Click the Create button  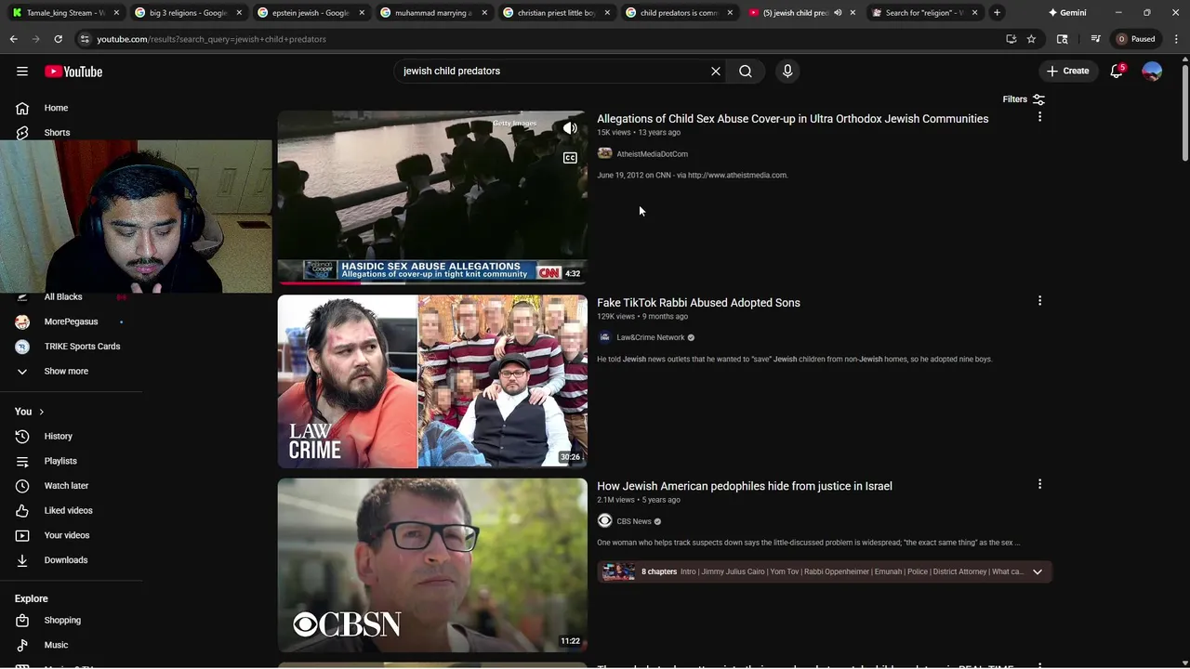[x=1067, y=71]
